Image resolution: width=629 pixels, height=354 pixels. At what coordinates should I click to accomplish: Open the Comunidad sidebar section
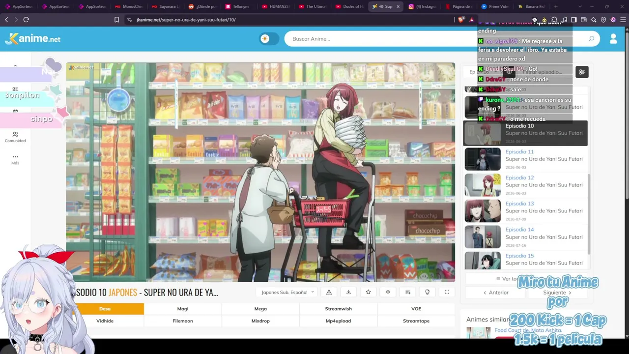point(15,137)
